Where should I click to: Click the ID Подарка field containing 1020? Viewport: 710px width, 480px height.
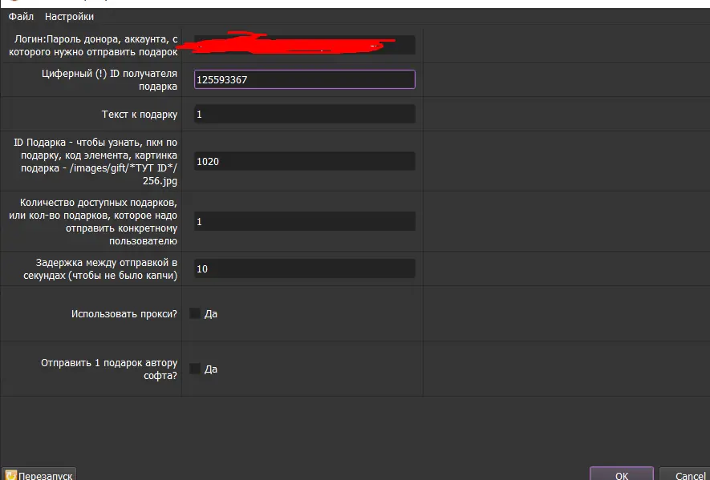coord(304,162)
